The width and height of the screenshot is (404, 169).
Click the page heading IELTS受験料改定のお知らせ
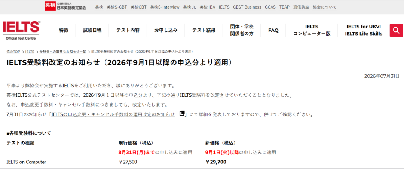[x=120, y=63]
